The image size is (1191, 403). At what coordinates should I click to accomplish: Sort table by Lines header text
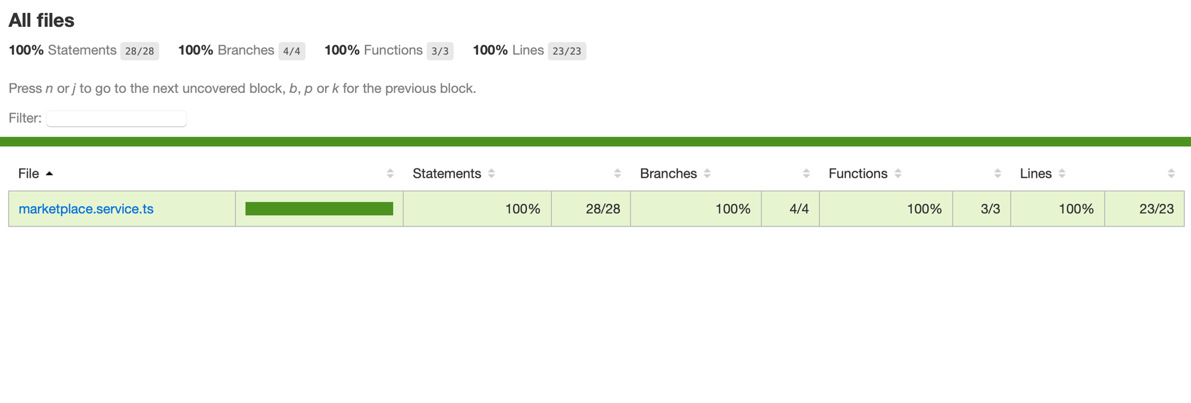pyautogui.click(x=1036, y=174)
